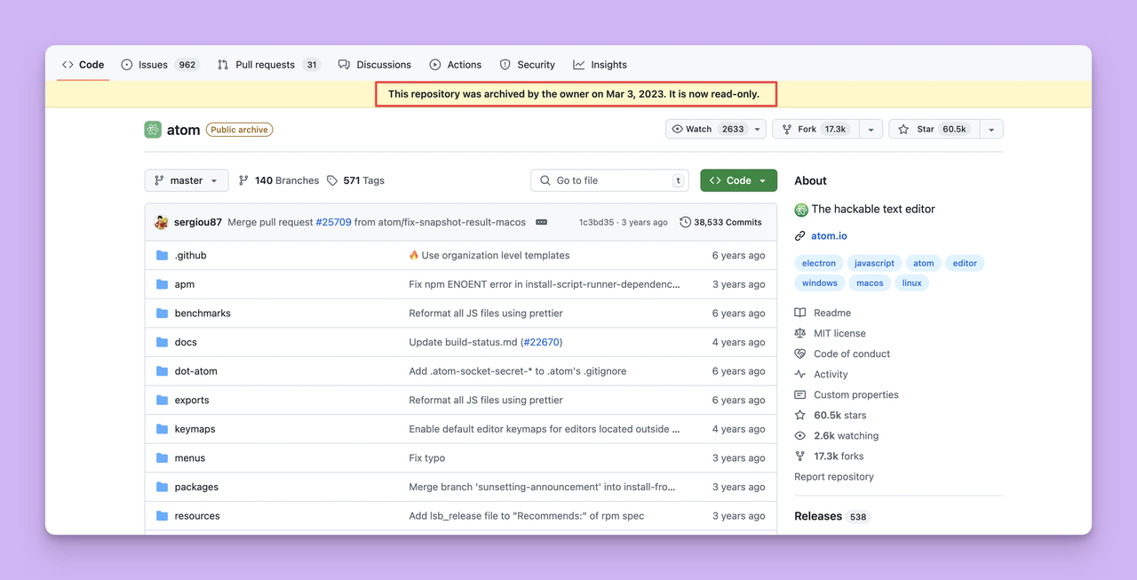
Task: Select the electron topic tag
Action: tap(819, 263)
